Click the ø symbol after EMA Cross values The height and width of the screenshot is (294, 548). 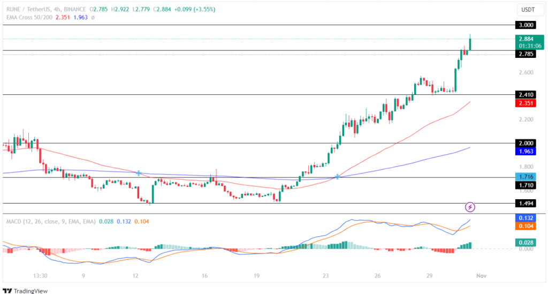click(x=93, y=17)
